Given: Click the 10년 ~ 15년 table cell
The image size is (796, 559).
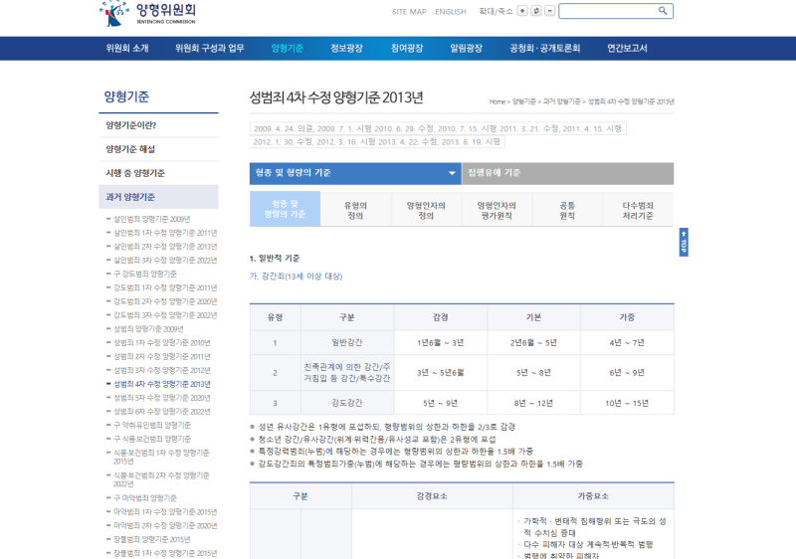Looking at the screenshot, I should (627, 403).
